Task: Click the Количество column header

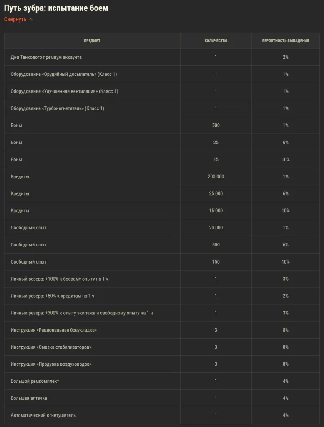Action: (x=216, y=41)
